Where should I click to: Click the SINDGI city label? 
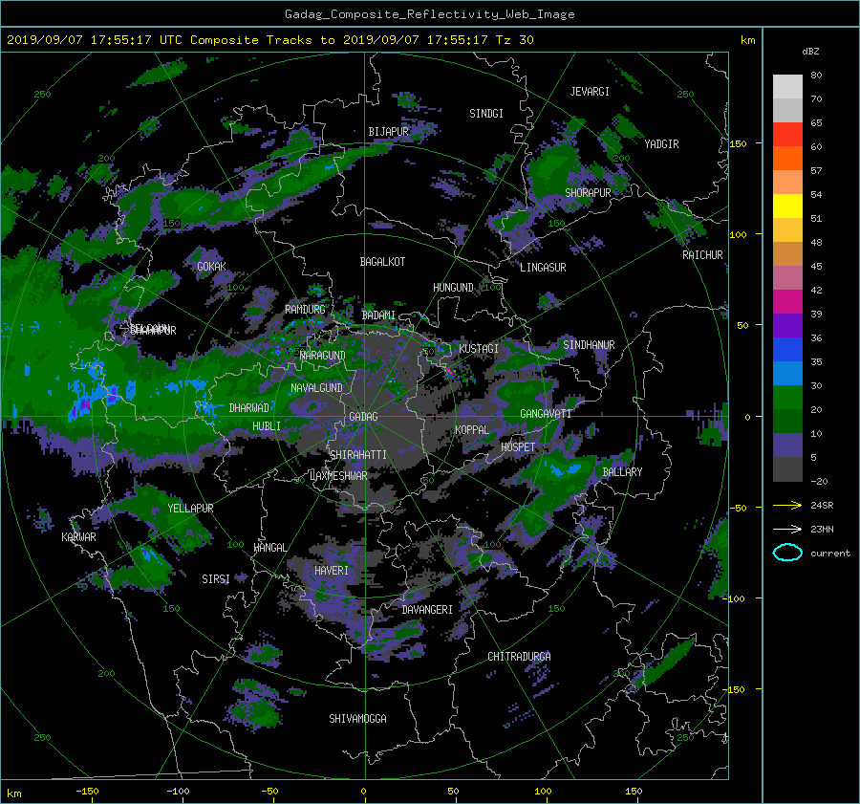(x=486, y=114)
